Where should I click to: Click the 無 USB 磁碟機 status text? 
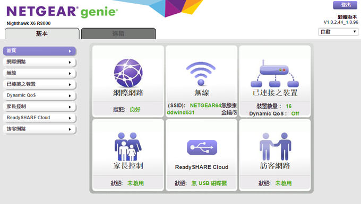point(209,183)
